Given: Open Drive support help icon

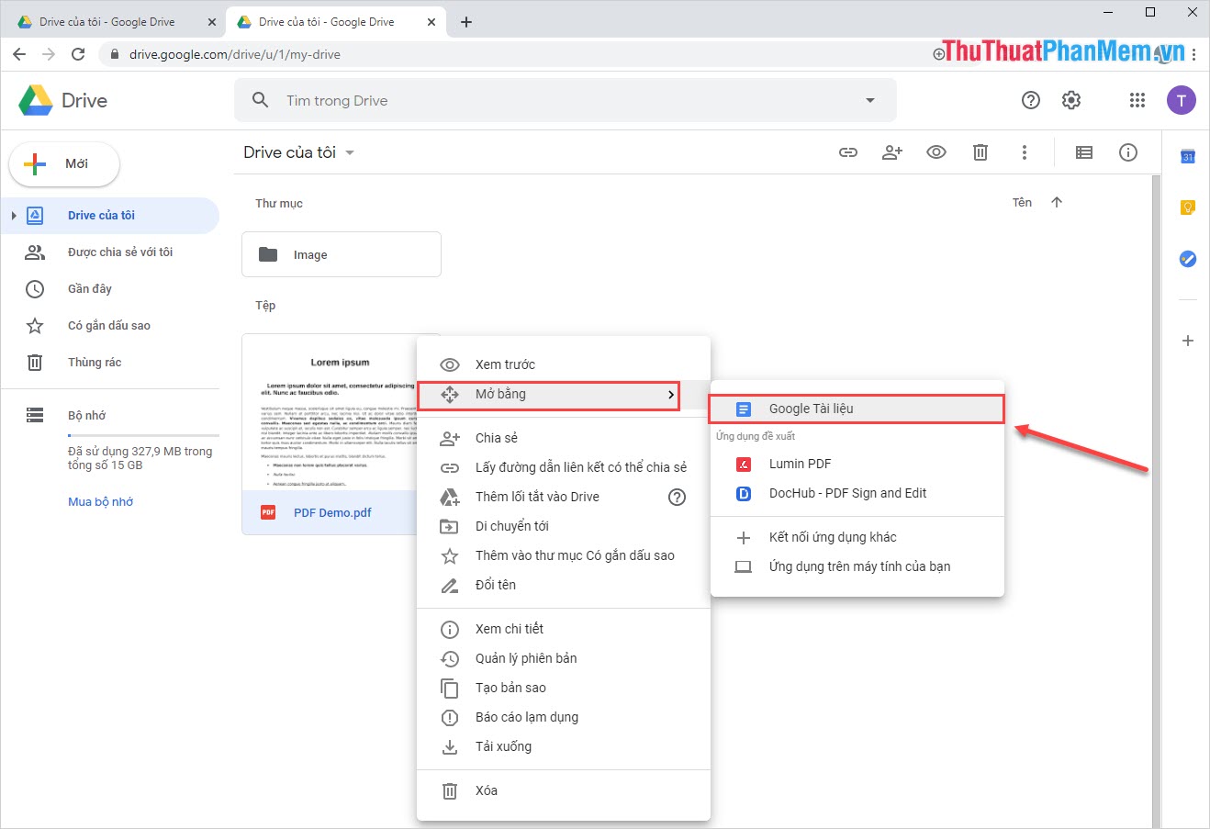Looking at the screenshot, I should (1031, 100).
